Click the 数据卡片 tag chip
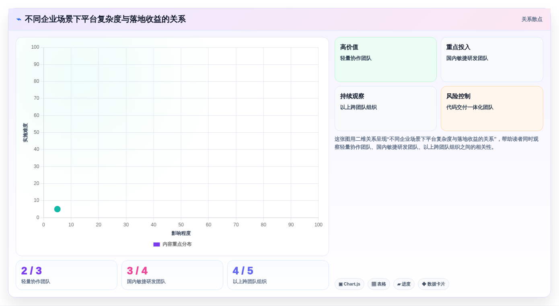Viewport: 559px width, 306px height. coord(434,284)
